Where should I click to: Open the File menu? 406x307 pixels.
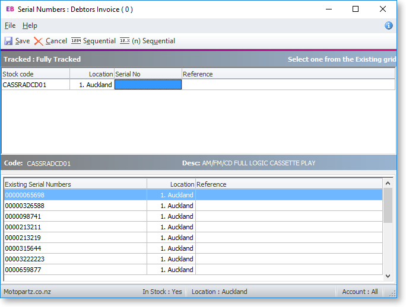10,25
